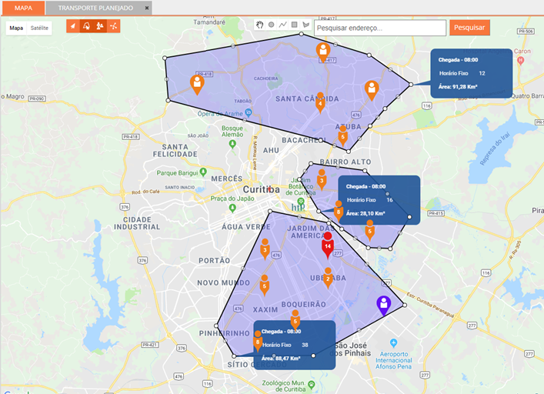Image resolution: width=544 pixels, height=394 pixels.
Task: Click the orange people group toolbar icon
Action: [x=100, y=26]
